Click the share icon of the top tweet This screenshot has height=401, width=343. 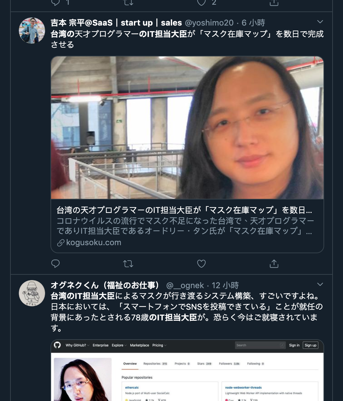pyautogui.click(x=274, y=3)
